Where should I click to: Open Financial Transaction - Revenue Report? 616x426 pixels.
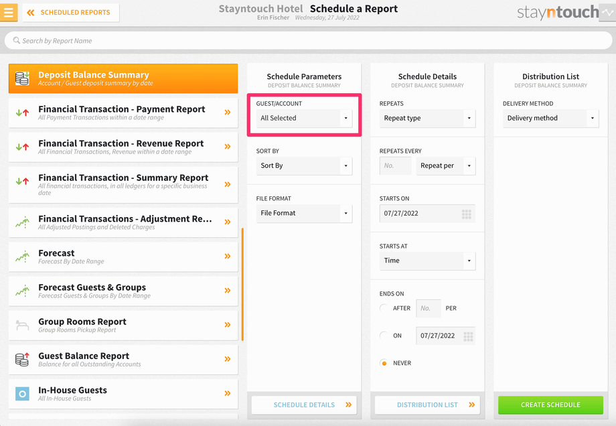coord(123,147)
